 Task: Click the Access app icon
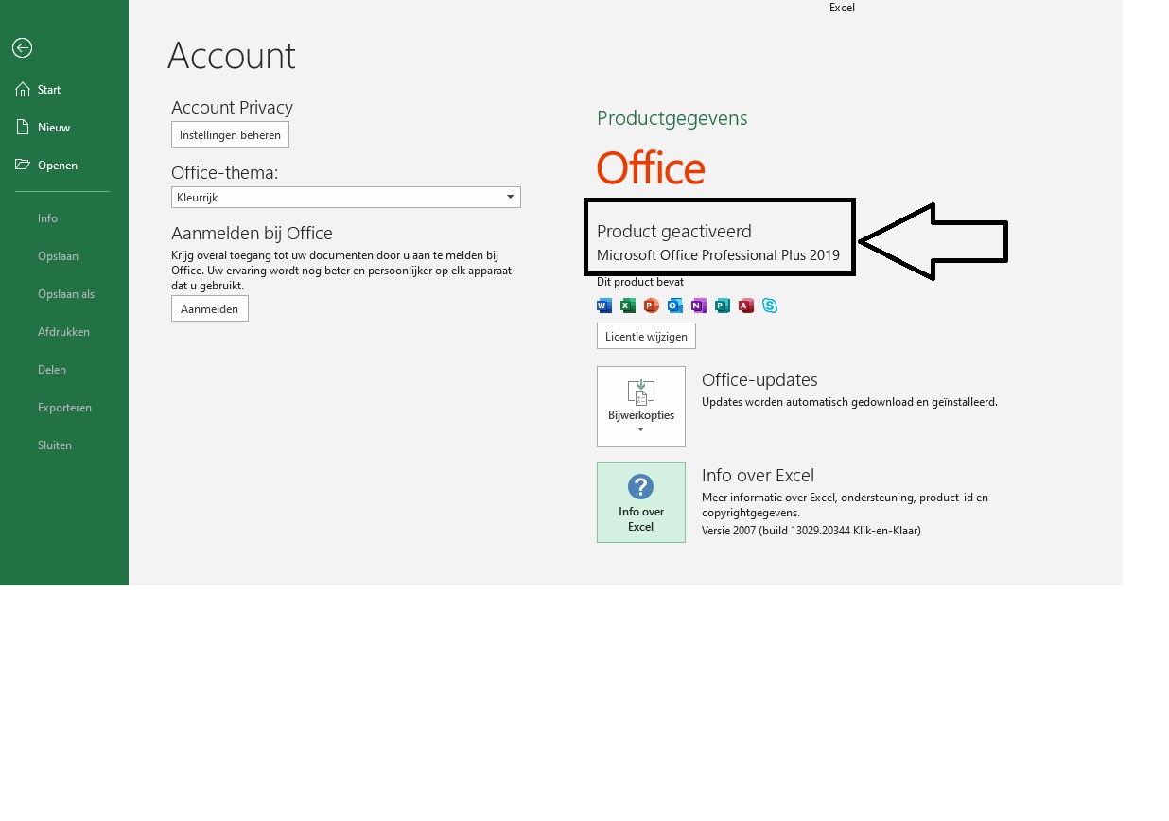(746, 306)
